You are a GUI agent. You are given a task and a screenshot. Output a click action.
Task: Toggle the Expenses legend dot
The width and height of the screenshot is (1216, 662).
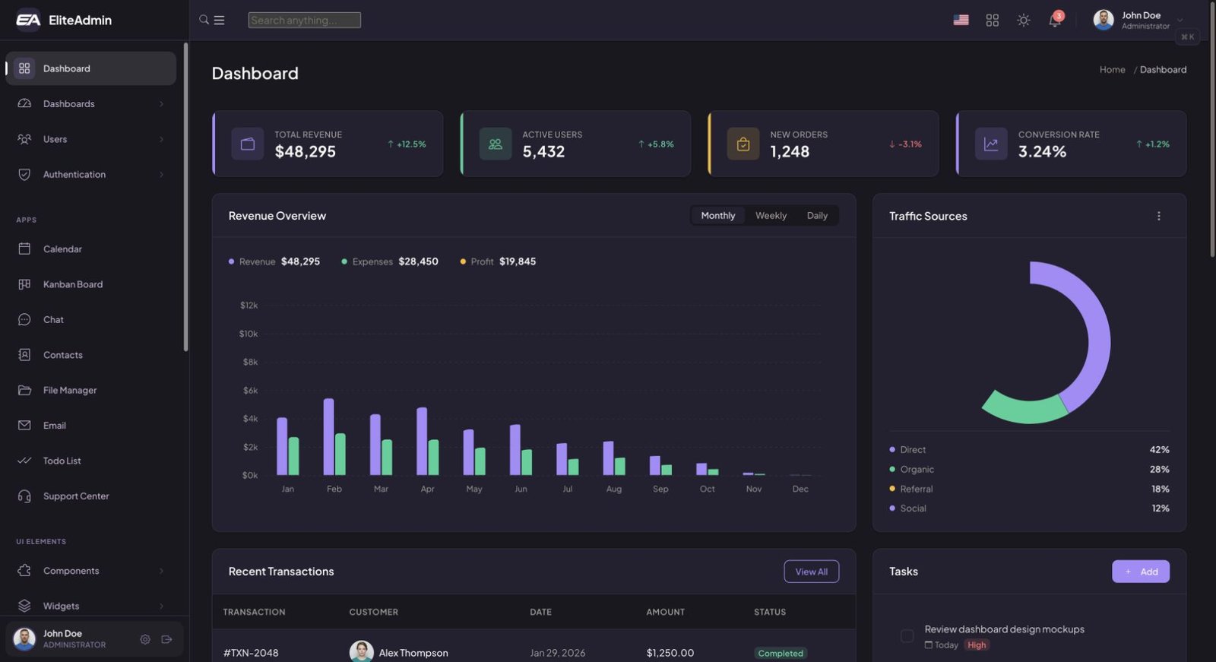click(344, 261)
